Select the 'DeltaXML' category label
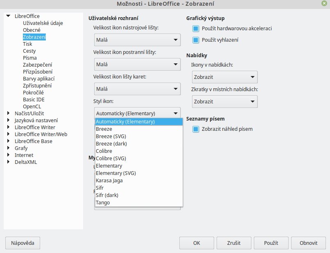Viewport: 330px width, 253px height. click(x=26, y=162)
